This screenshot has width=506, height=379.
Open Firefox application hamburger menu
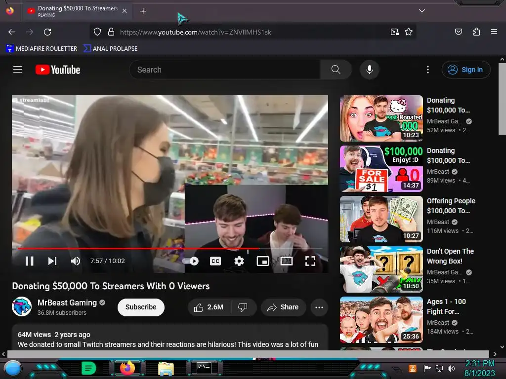[x=494, y=32]
